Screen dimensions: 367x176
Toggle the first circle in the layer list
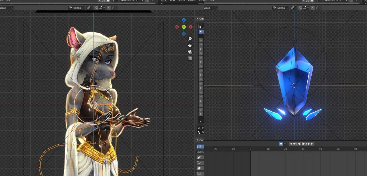[x=201, y=40]
